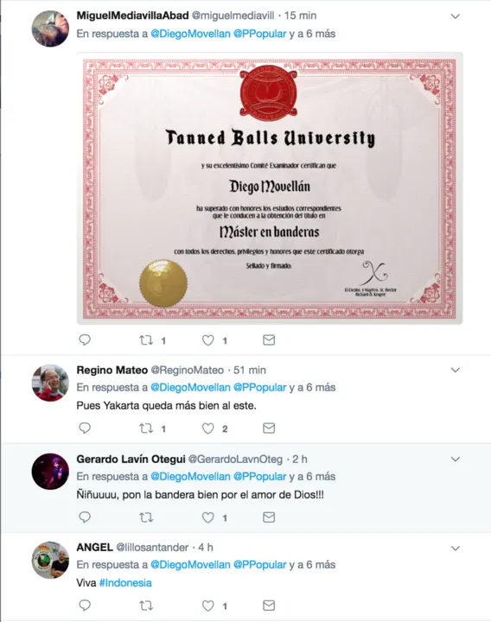This screenshot has width=491, height=622.
Task: View Regino Mateo's profile avatar
Action: pos(50,383)
